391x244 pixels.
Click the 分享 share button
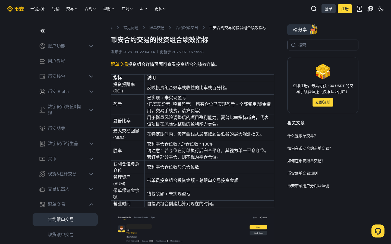pos(300,30)
